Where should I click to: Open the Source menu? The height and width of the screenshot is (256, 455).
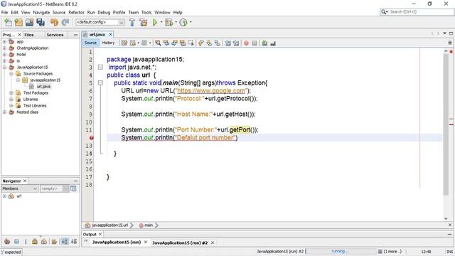[59, 13]
